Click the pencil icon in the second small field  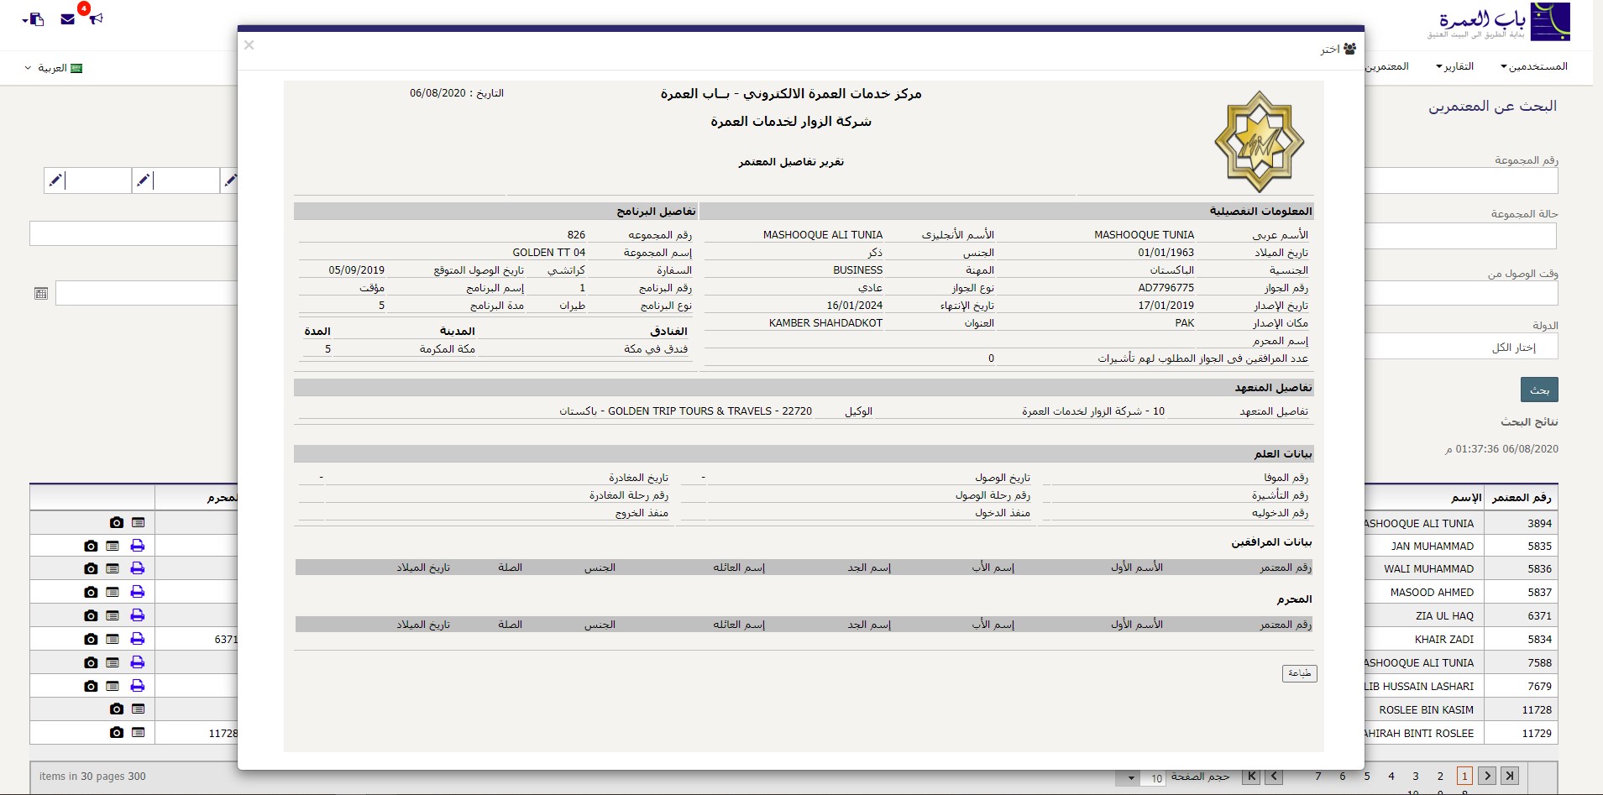point(144,180)
